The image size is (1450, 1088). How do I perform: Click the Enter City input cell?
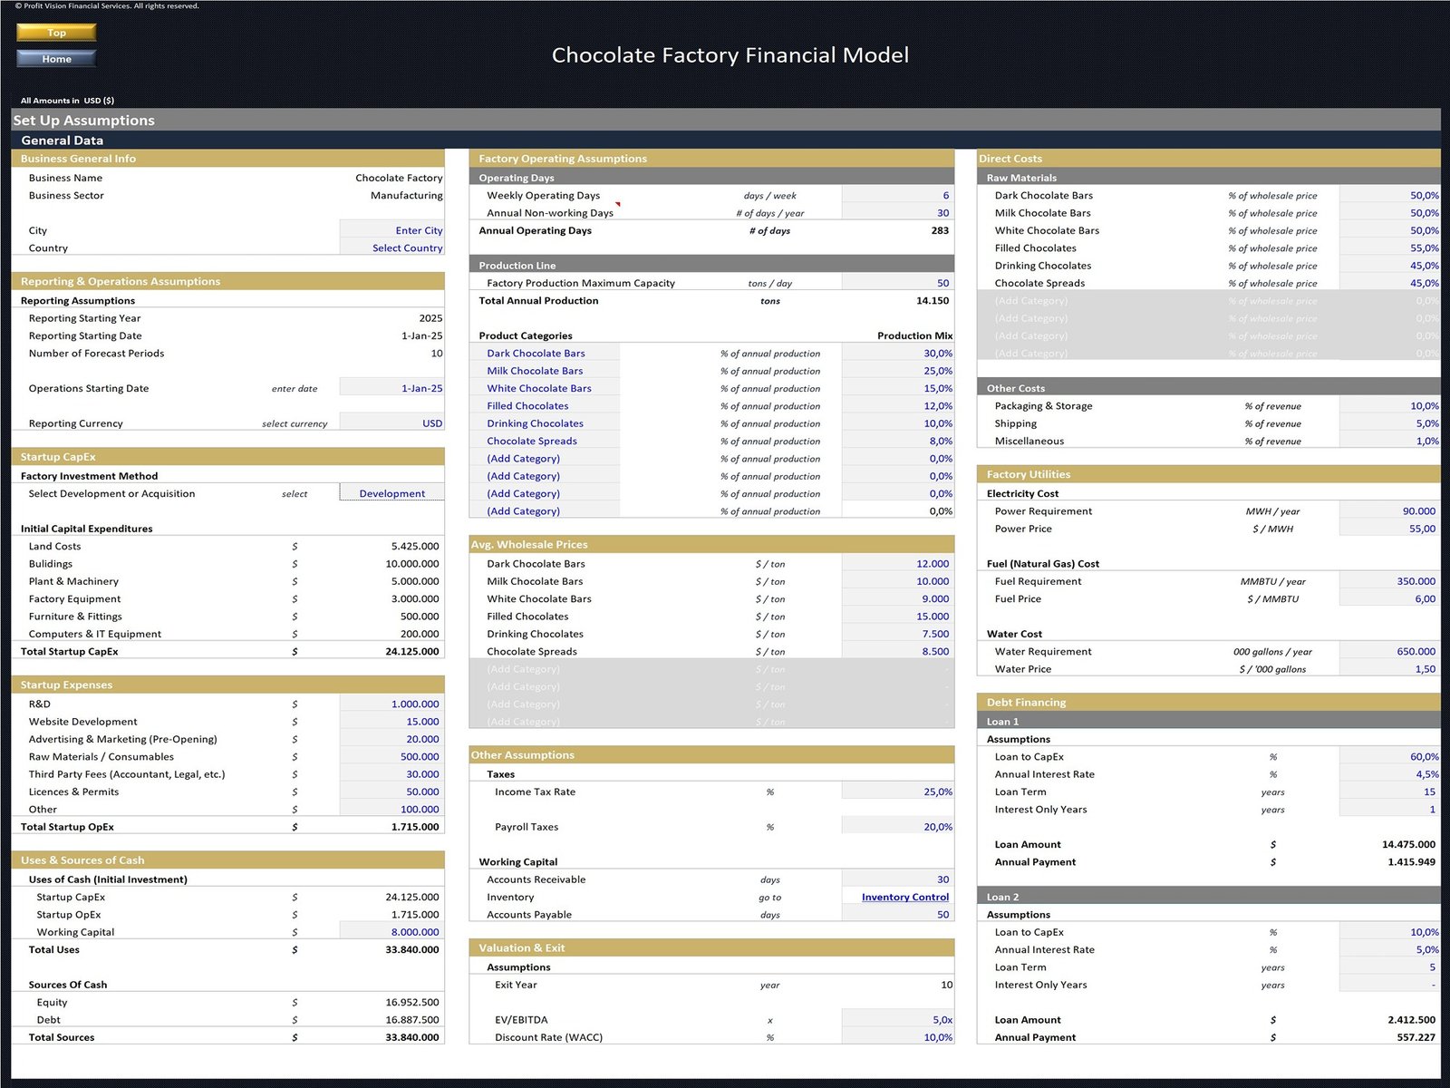click(x=392, y=230)
